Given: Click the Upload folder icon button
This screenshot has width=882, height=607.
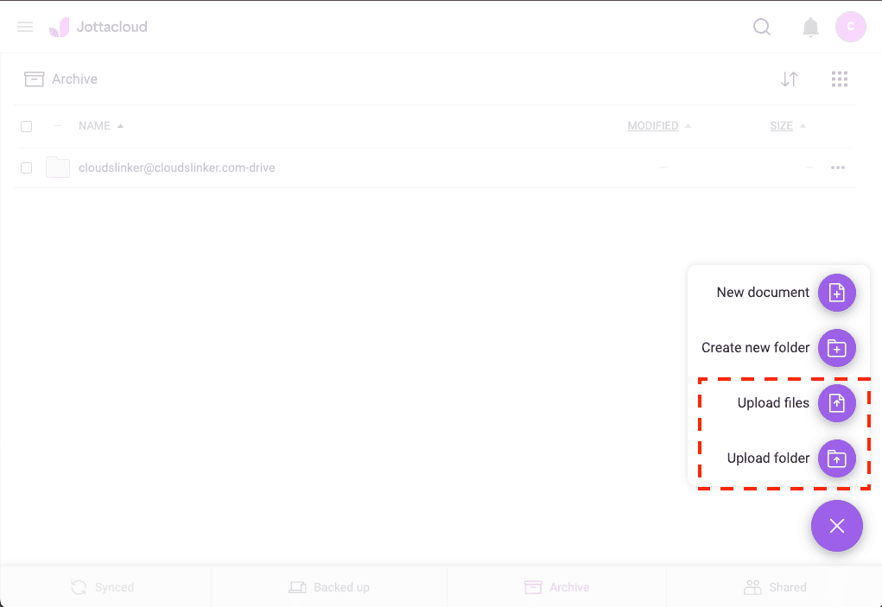Looking at the screenshot, I should tap(836, 458).
